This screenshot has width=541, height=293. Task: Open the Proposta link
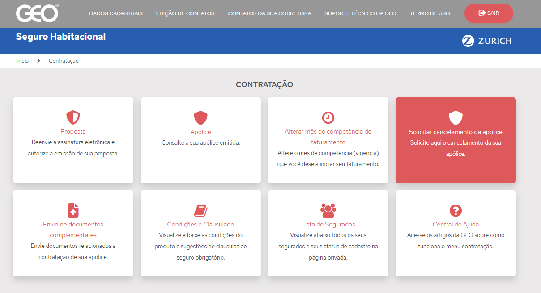[x=73, y=132]
